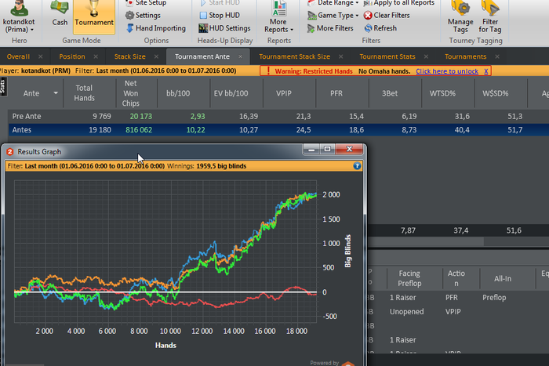
Task: Select the '1 Raiser' PFR hand row
Action: 457,297
